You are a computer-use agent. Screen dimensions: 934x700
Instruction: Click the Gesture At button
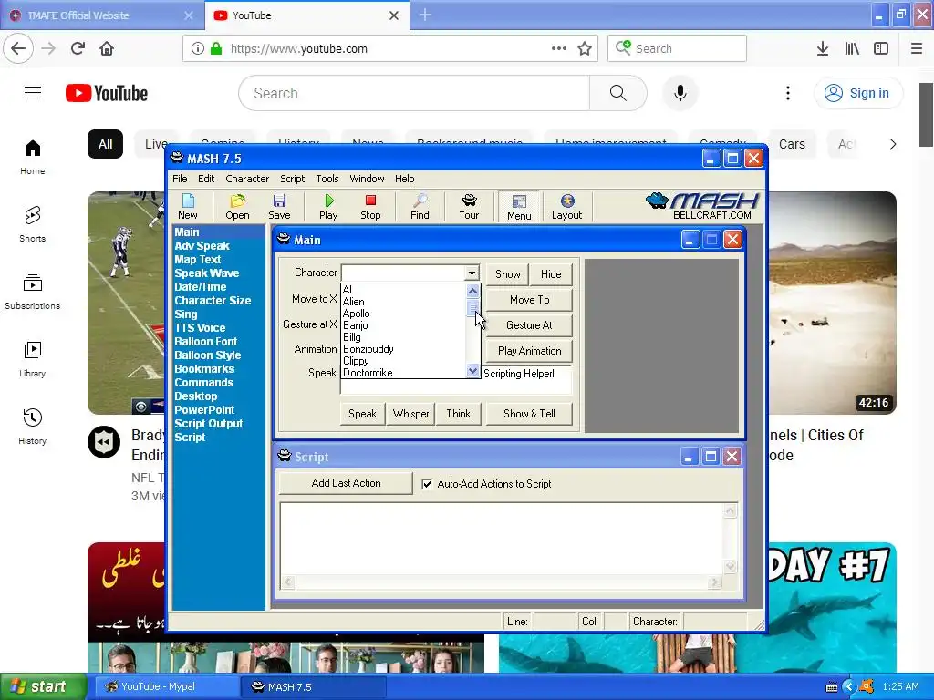530,325
